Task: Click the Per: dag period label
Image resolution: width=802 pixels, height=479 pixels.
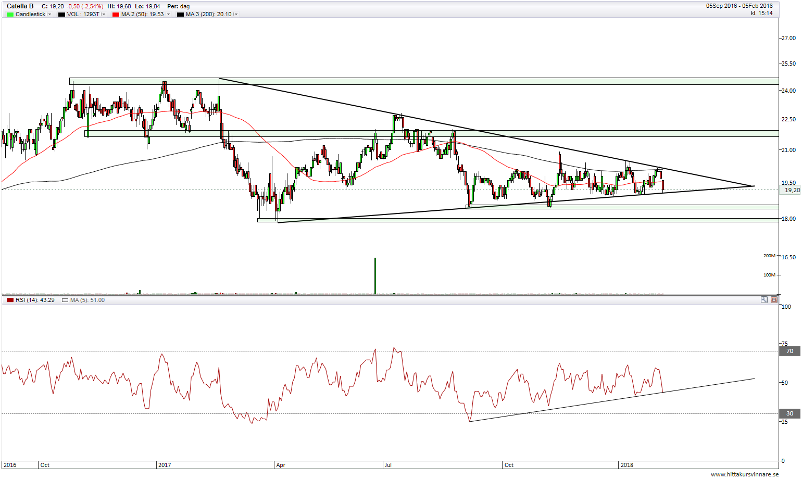Action: pyautogui.click(x=178, y=6)
